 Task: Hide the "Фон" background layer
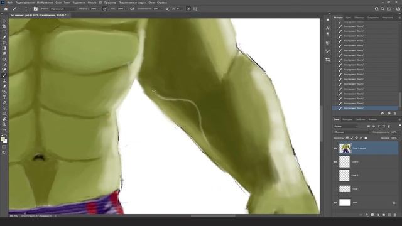point(335,203)
